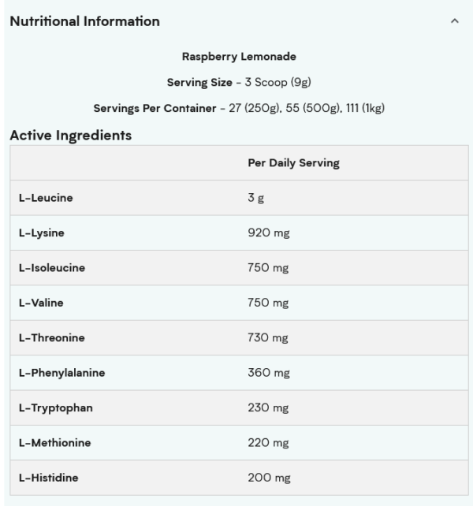Collapse the Nutritional Information section chevron
Viewport: 473px width, 506px height.
point(454,21)
